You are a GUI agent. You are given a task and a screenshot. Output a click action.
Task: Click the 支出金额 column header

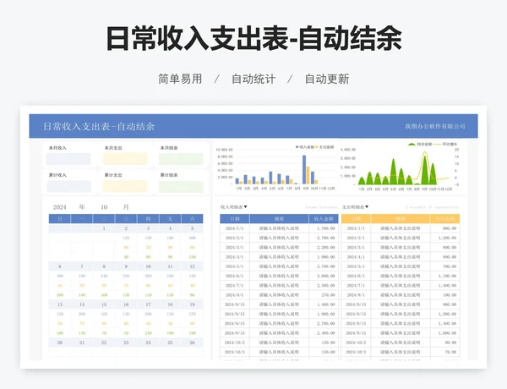pos(445,219)
